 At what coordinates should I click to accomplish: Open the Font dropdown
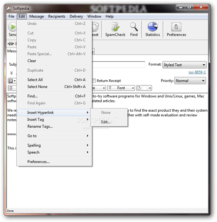tap(121, 88)
